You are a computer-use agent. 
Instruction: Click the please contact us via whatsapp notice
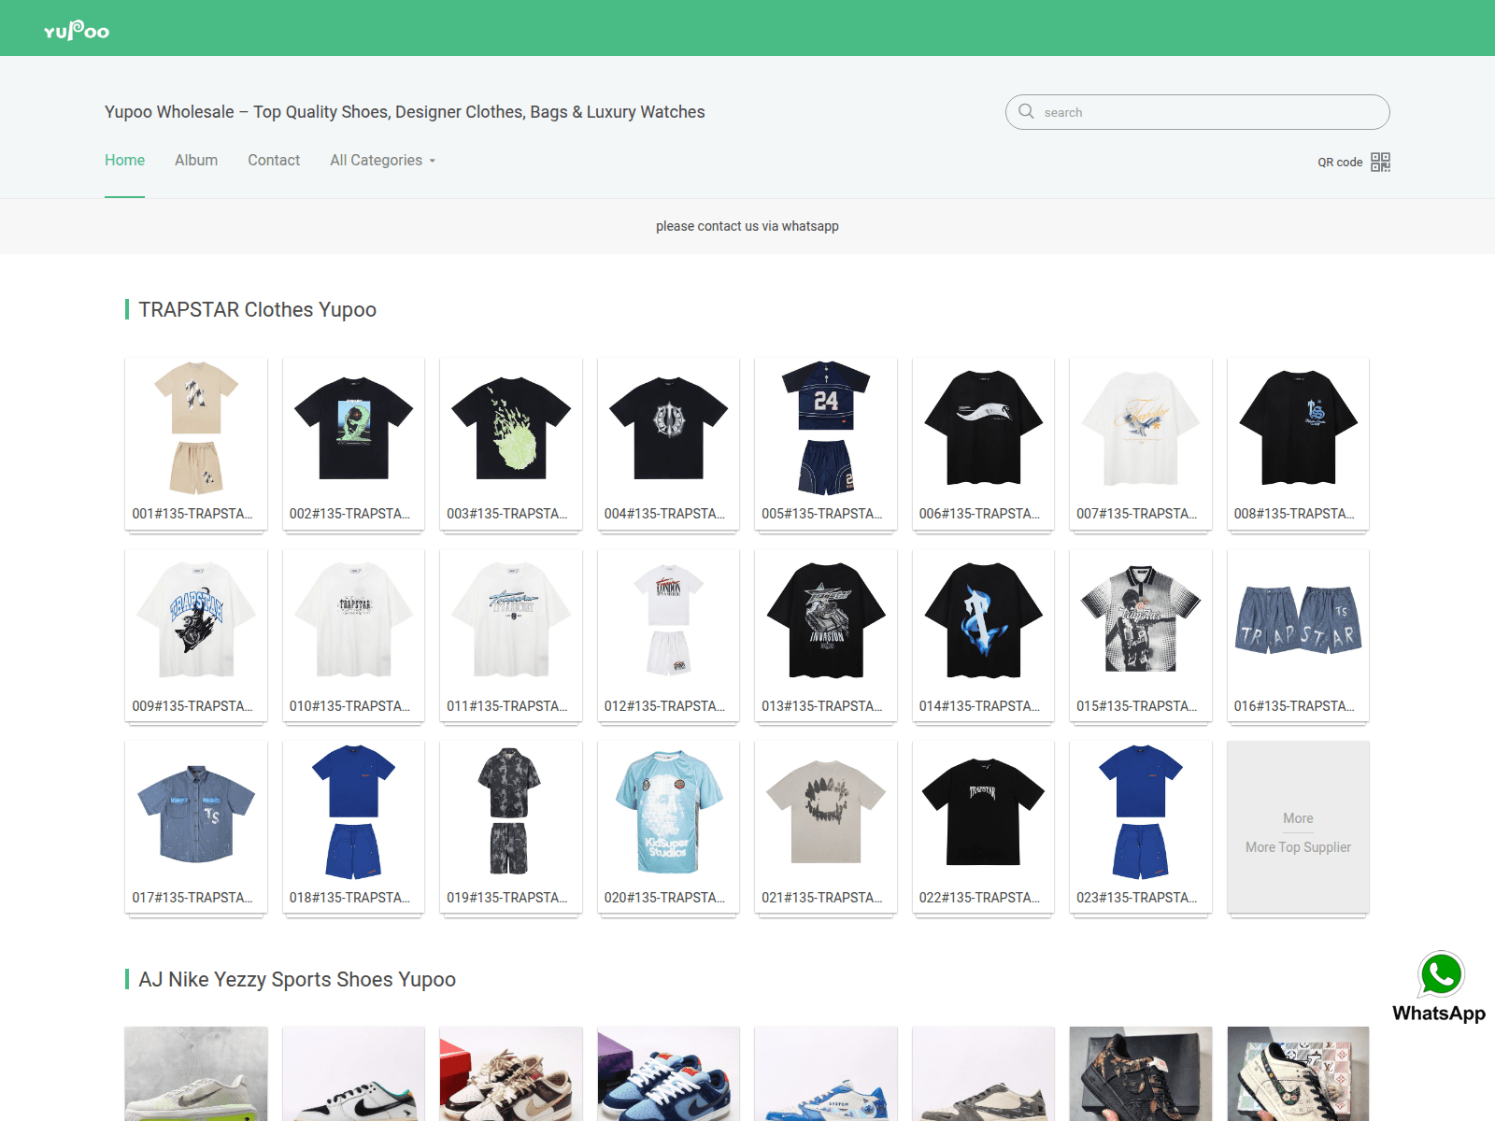[747, 226]
